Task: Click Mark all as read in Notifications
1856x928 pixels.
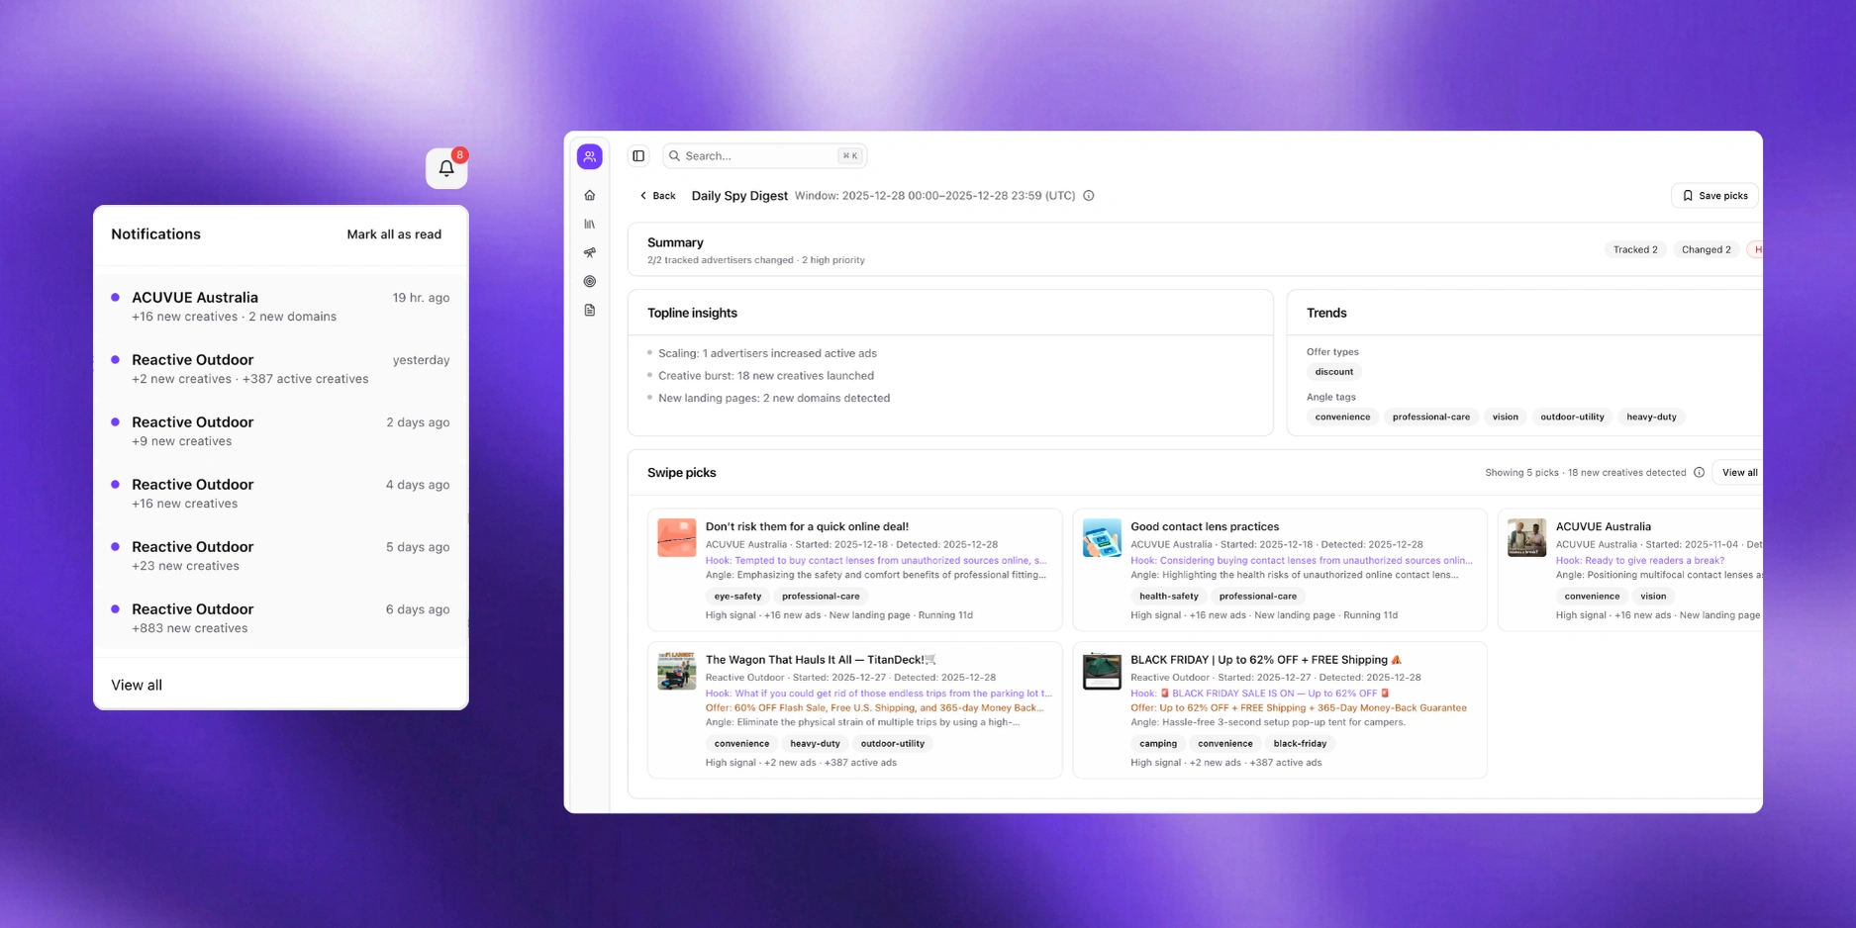Action: coord(394,234)
